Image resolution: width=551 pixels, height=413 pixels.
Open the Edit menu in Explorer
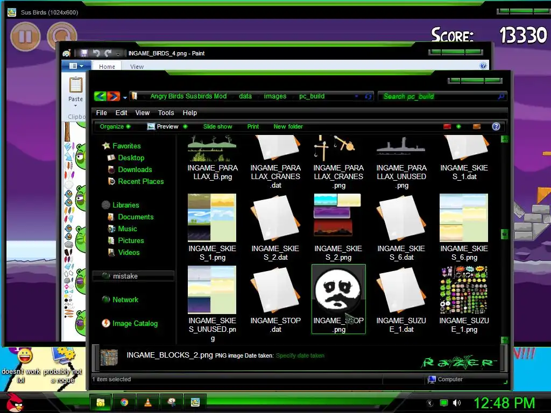point(121,113)
